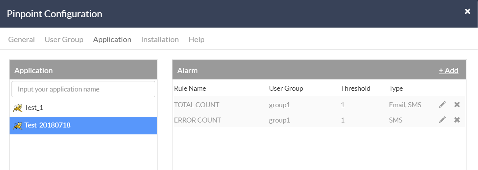Click the Type column header
The image size is (478, 170).
pyautogui.click(x=396, y=88)
